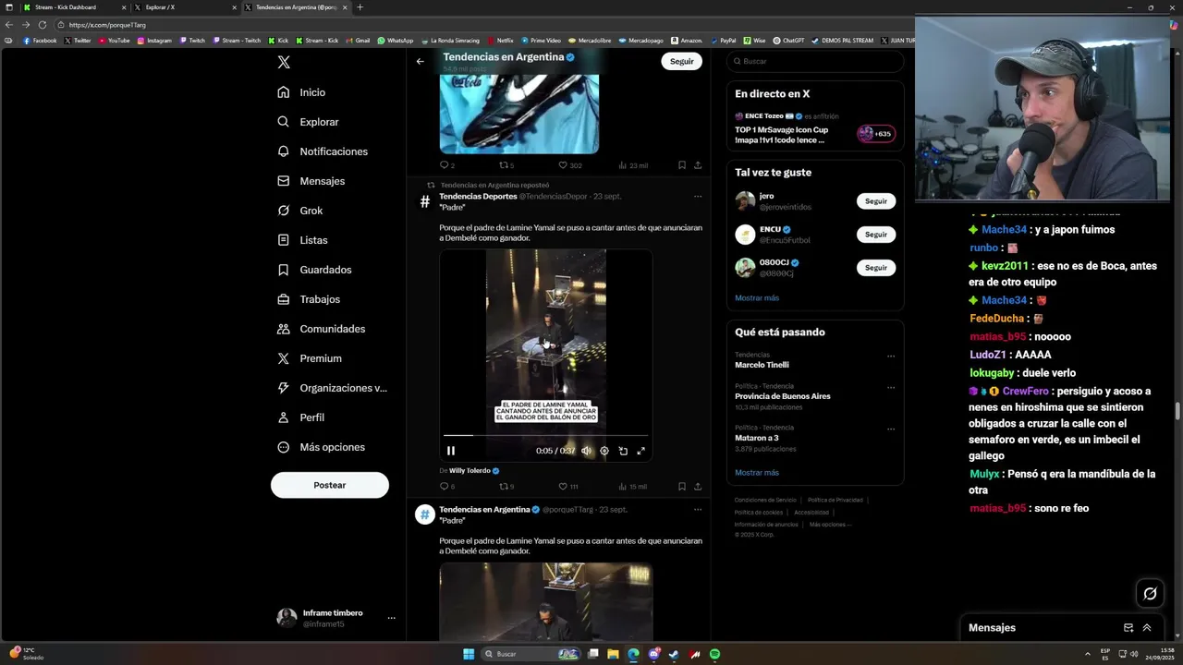Open Spotify from the taskbar

pyautogui.click(x=715, y=654)
